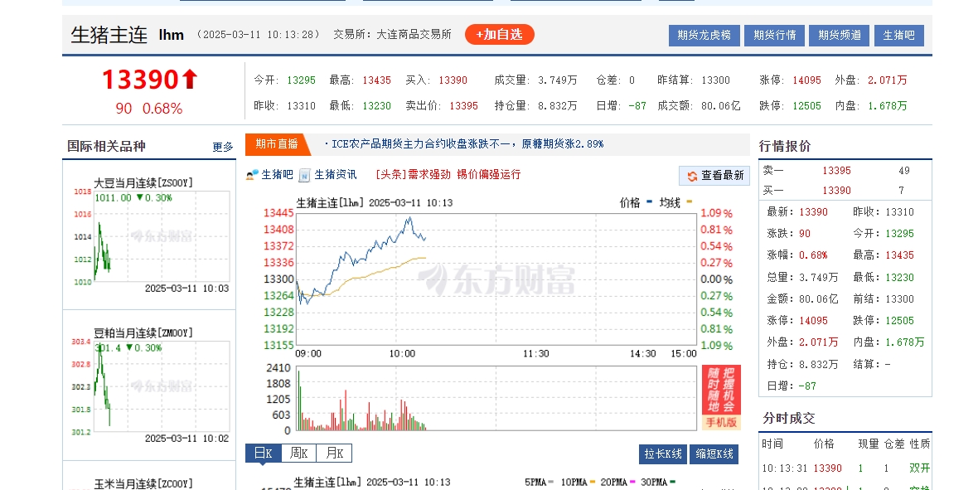Open 生猪吧 link above the chart

coord(277,175)
